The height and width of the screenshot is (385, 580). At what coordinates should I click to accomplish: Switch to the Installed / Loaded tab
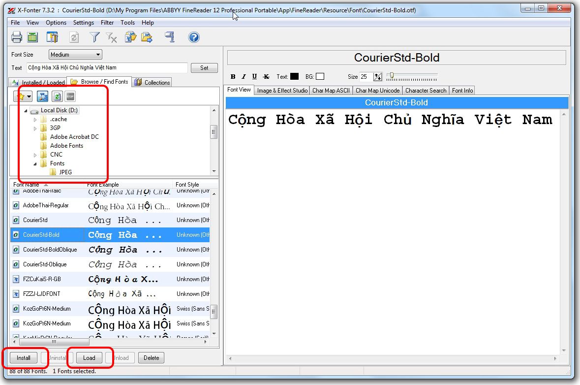(38, 82)
